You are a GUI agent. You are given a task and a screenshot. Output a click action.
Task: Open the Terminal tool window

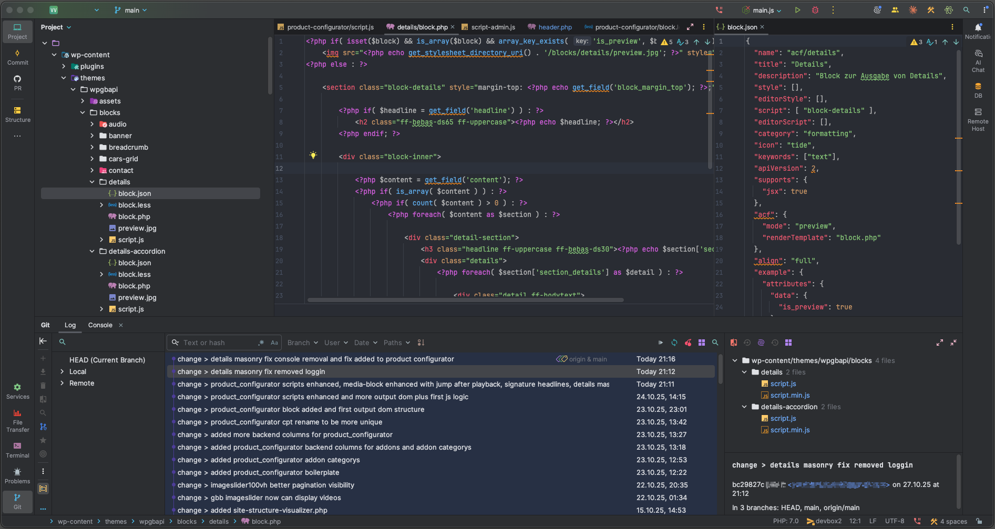click(17, 450)
